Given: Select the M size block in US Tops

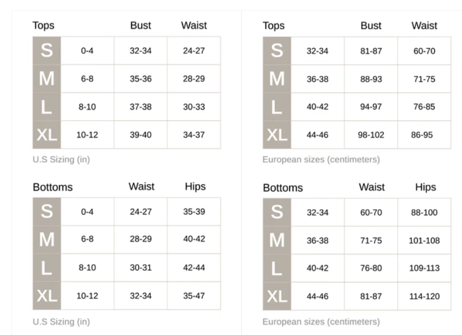Looking at the screenshot, I should (x=47, y=79).
